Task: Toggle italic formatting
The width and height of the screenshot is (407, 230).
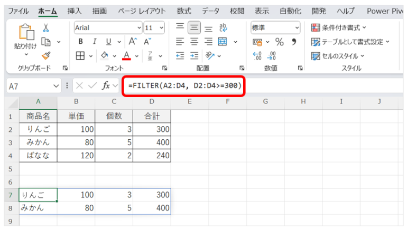Action: click(x=95, y=42)
